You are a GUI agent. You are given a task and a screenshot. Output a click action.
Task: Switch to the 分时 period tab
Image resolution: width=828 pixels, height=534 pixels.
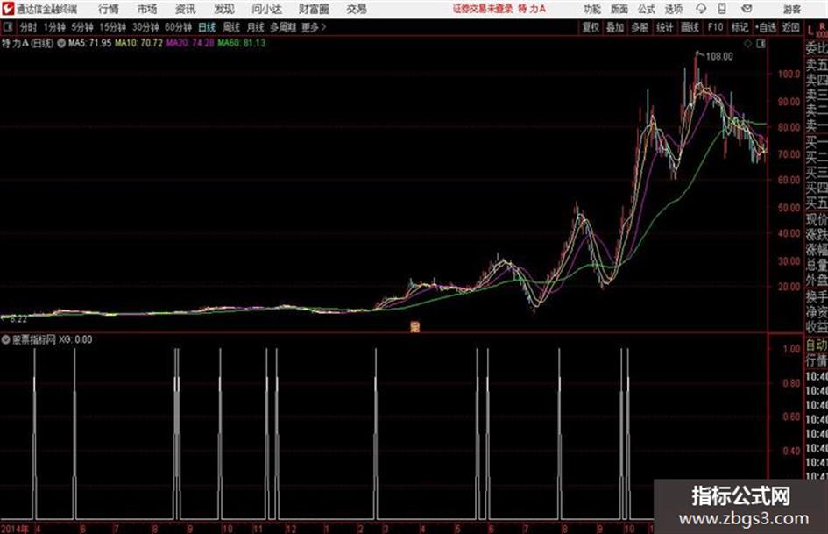(x=28, y=27)
